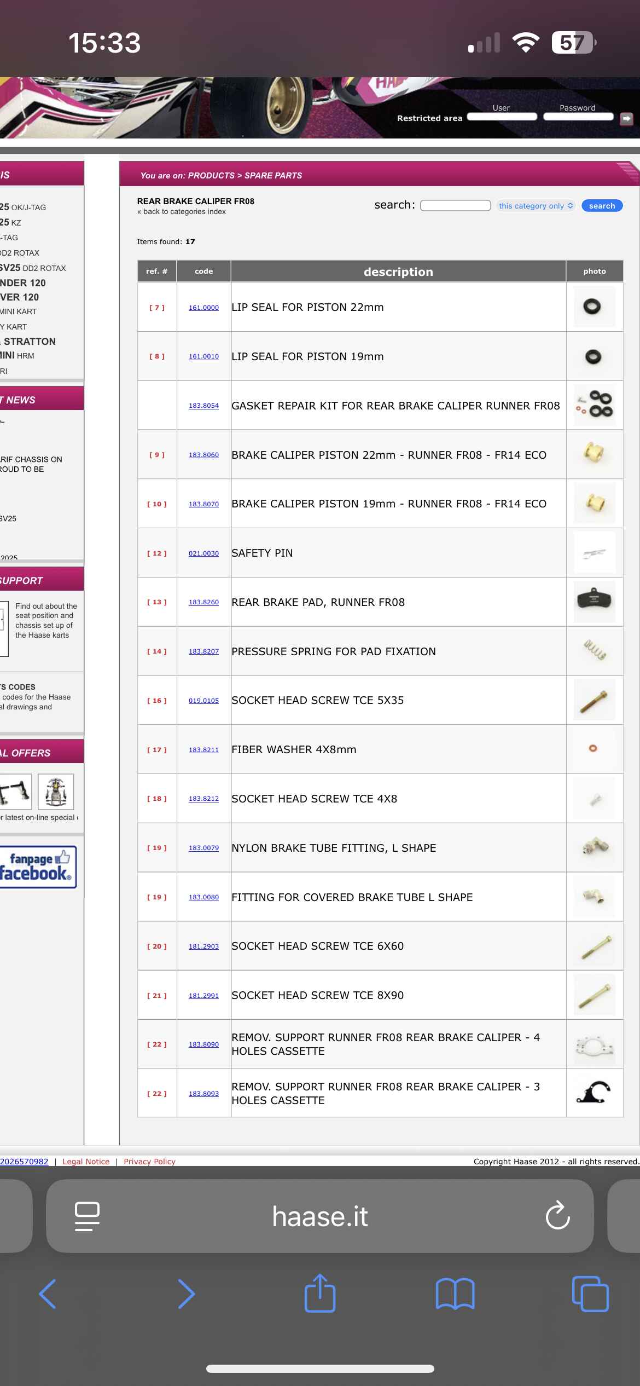Screen dimensions: 640x1386
Task: Open part code 183.8212
Action: pos(203,799)
